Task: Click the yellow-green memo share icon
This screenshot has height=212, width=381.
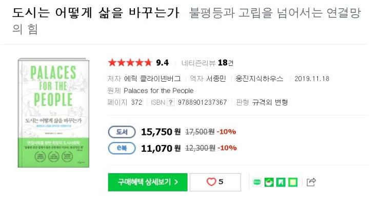Action: [x=292, y=182]
